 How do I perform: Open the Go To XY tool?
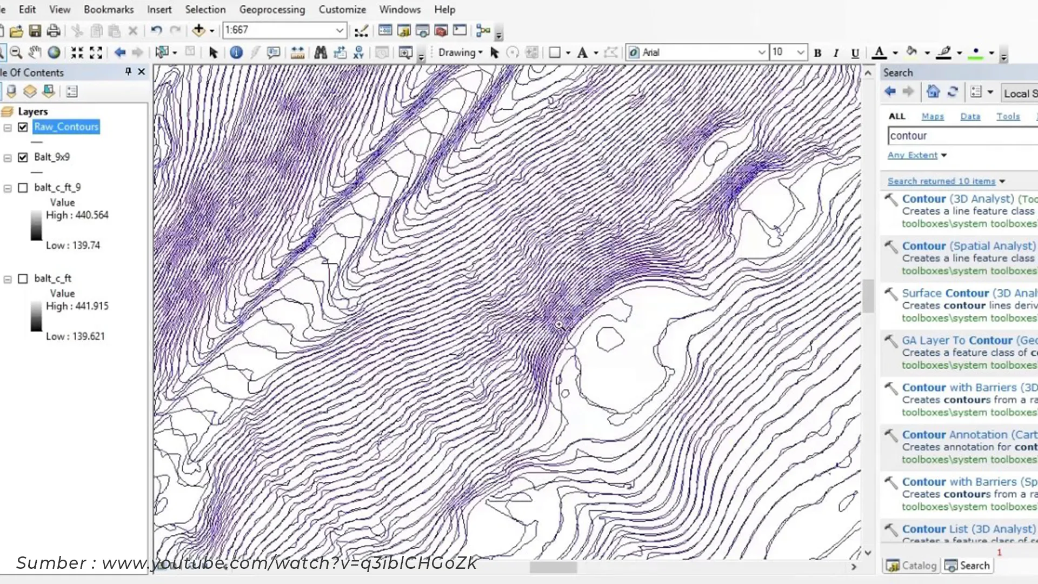pyautogui.click(x=358, y=52)
